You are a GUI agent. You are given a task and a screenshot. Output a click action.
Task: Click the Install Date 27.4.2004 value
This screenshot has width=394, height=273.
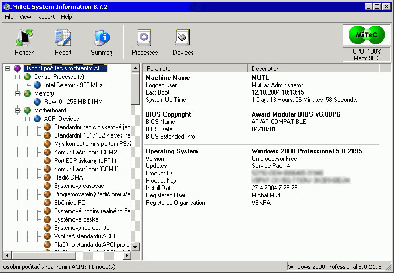pos(275,188)
